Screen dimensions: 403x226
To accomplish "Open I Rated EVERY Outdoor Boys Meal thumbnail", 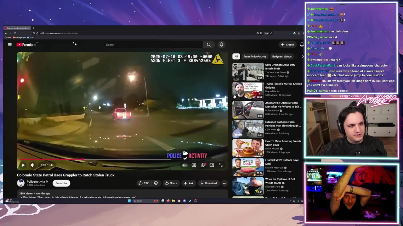I will [x=248, y=167].
